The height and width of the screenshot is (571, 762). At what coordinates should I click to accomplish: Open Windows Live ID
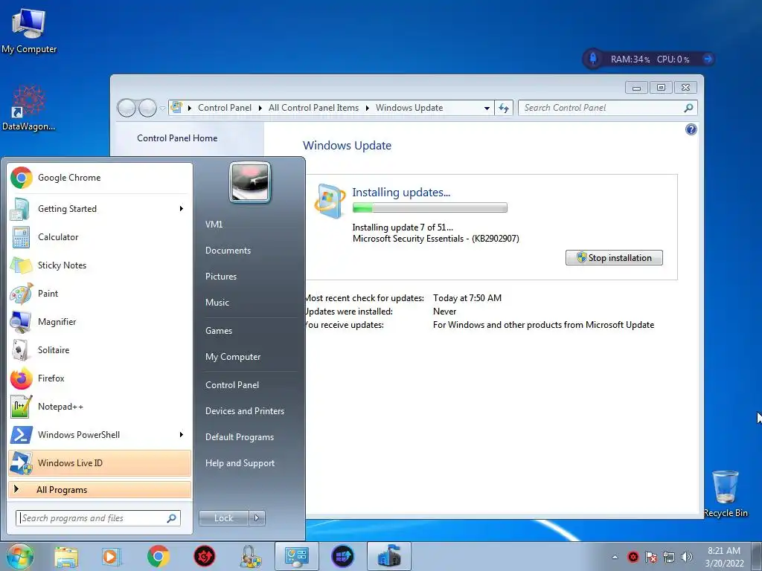tap(100, 462)
